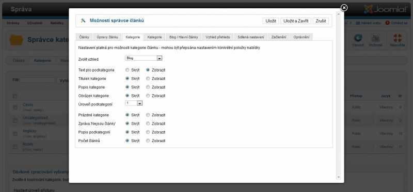Click the wrench icon beside Možnosti správce článků

[83, 21]
